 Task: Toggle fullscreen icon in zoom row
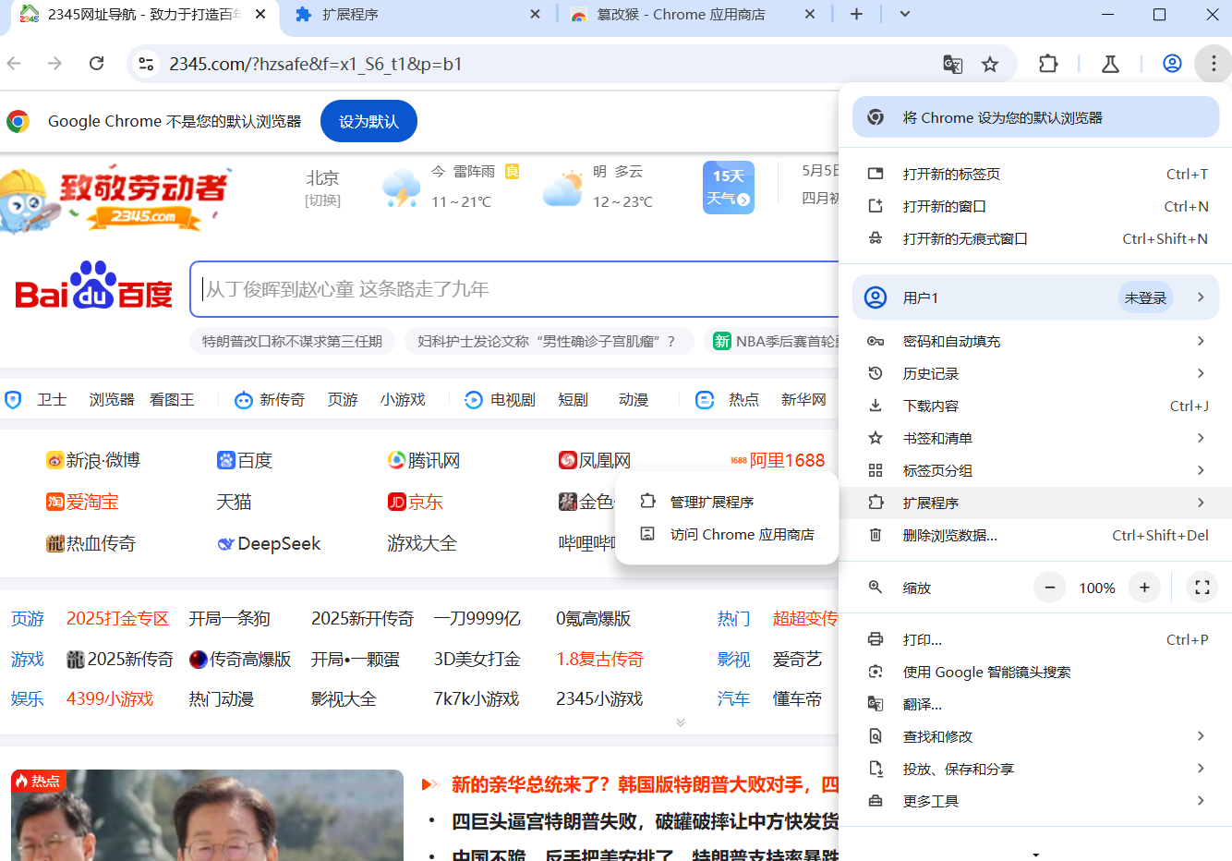click(x=1202, y=588)
